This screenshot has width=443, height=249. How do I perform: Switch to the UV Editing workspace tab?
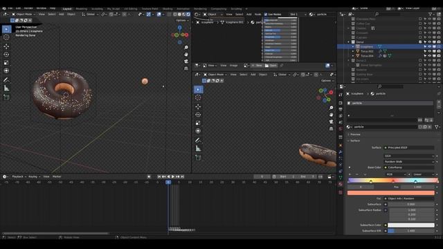[131, 9]
